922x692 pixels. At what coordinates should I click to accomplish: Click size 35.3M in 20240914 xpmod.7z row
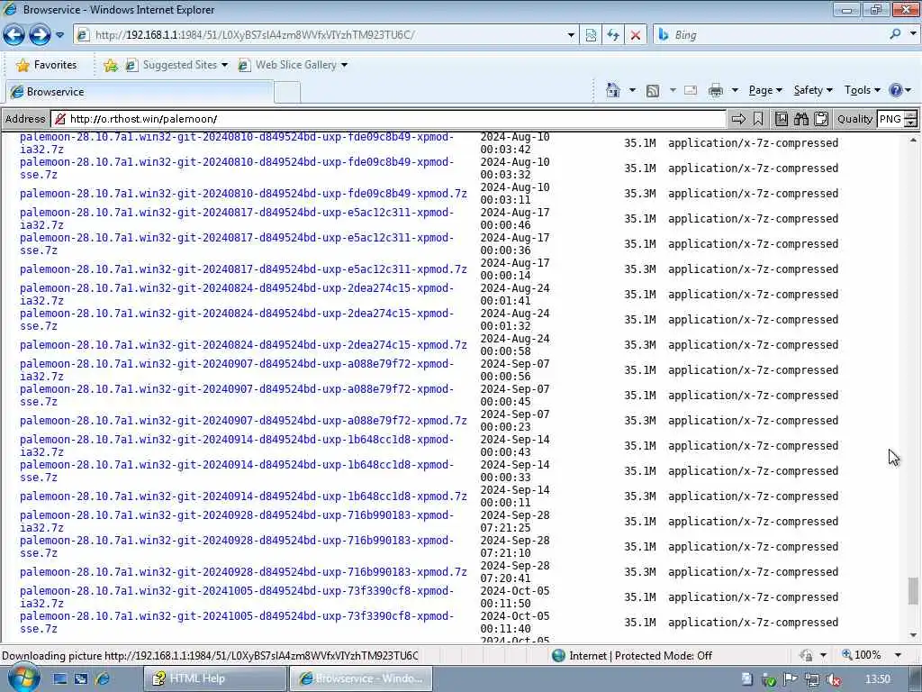(x=640, y=496)
